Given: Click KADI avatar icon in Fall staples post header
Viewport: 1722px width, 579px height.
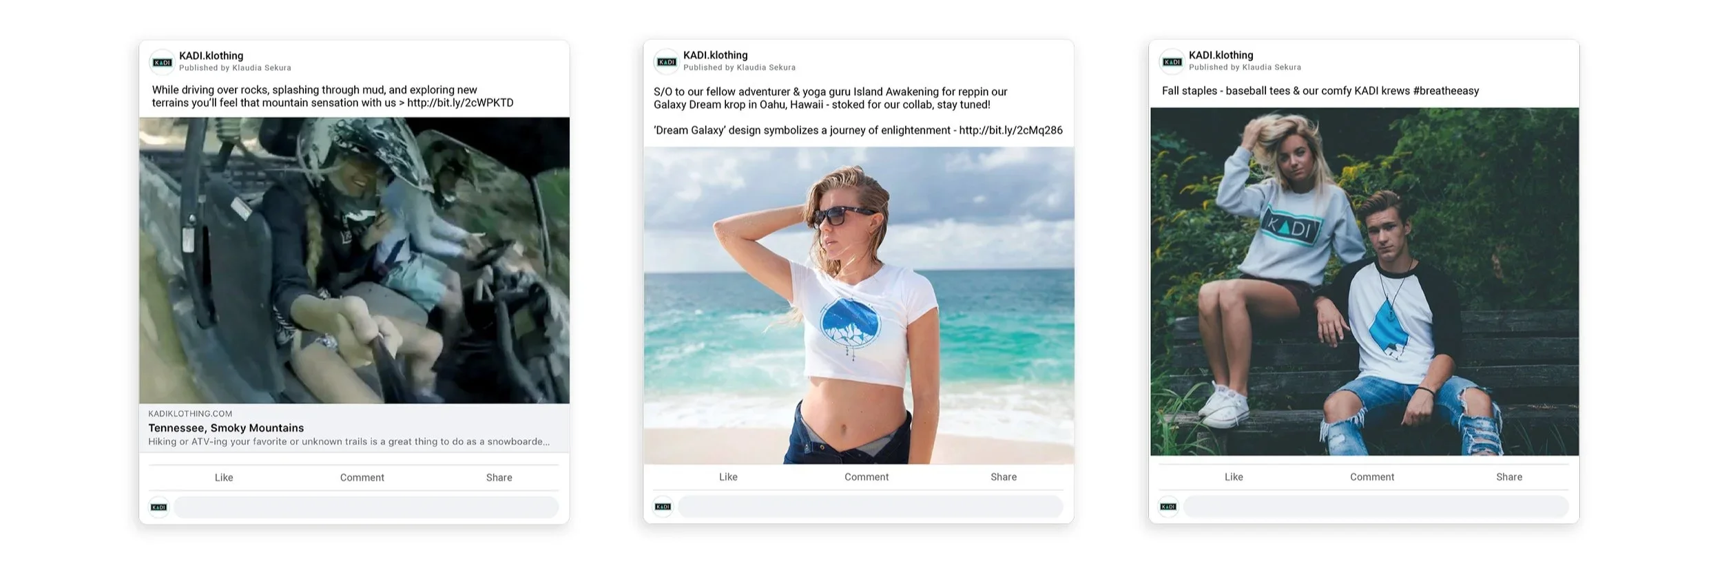Looking at the screenshot, I should pos(1172,62).
